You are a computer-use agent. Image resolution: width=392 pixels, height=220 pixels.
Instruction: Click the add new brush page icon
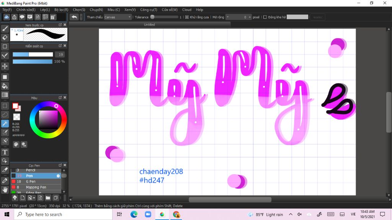pyautogui.click(x=23, y=198)
